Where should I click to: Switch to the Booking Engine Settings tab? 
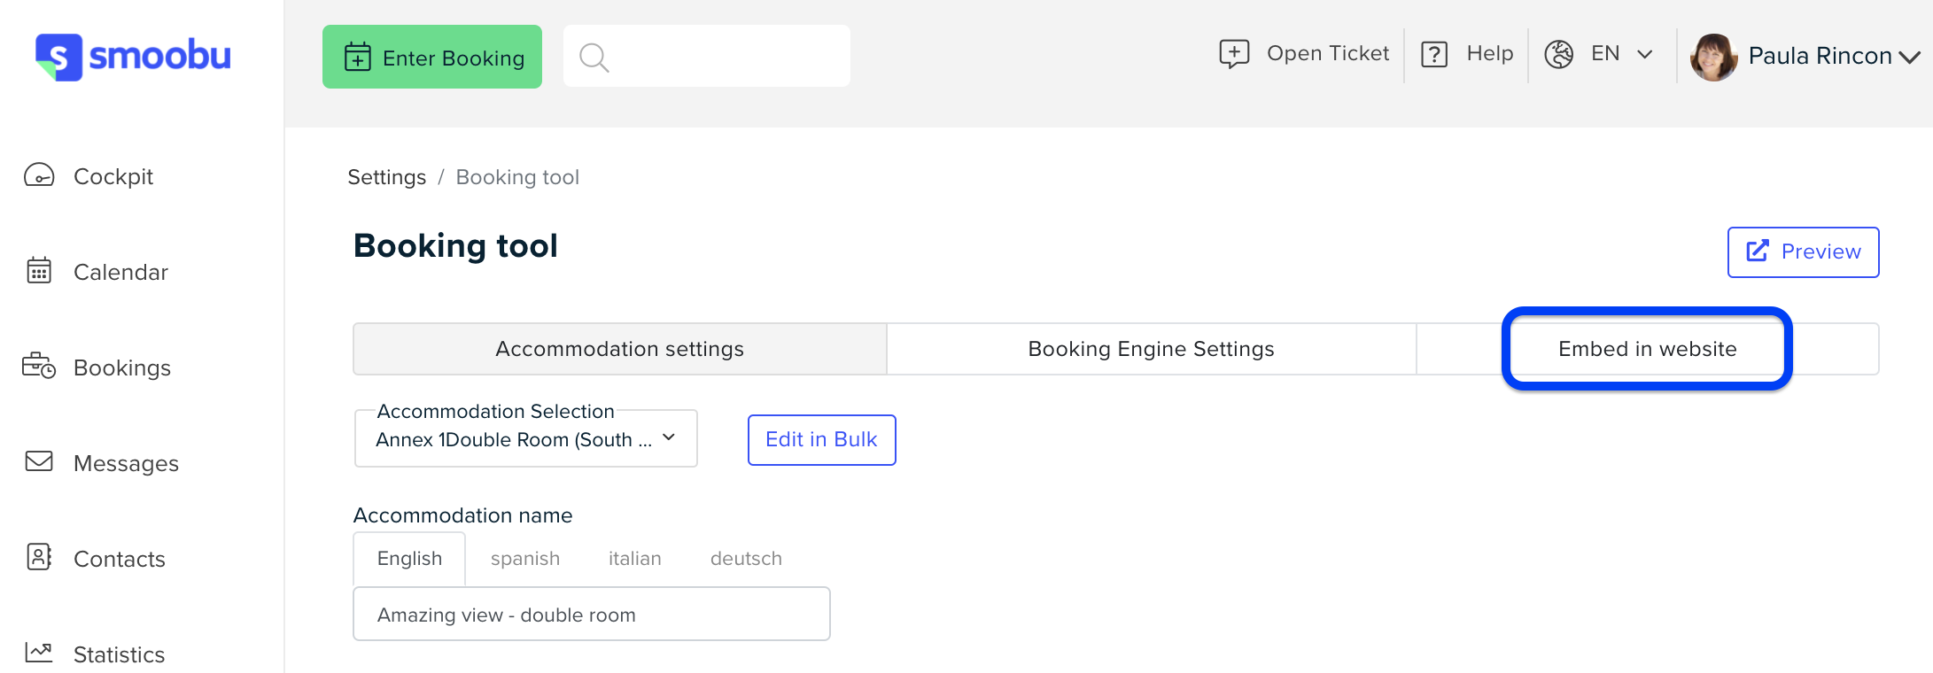point(1151,349)
